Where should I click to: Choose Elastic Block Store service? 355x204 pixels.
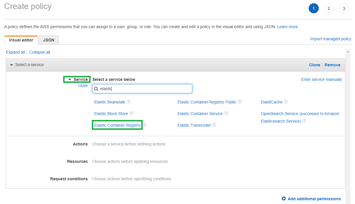pos(111,114)
